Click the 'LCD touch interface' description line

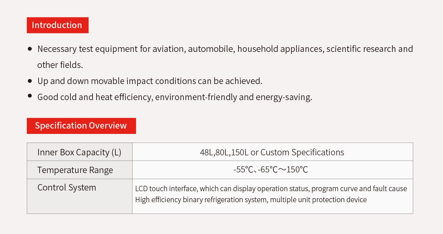tap(271, 189)
